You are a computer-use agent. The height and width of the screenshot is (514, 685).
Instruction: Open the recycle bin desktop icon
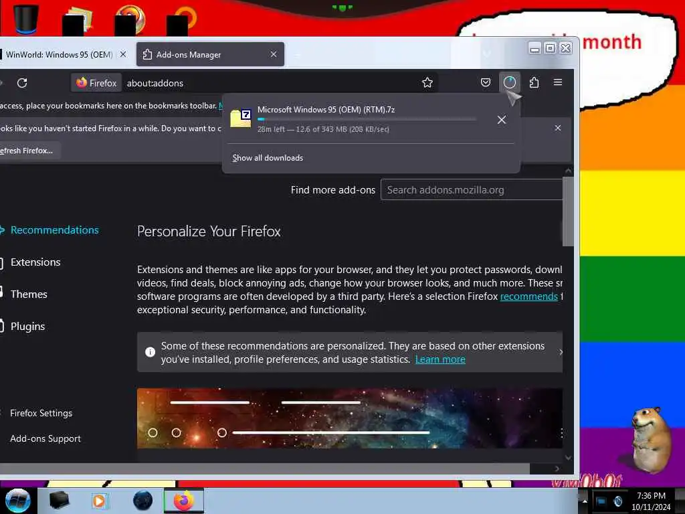pyautogui.click(x=25, y=18)
